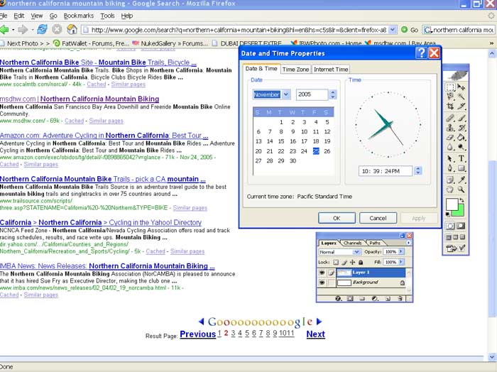Click the Go button beside address bar
497x372 pixels.
(410, 30)
